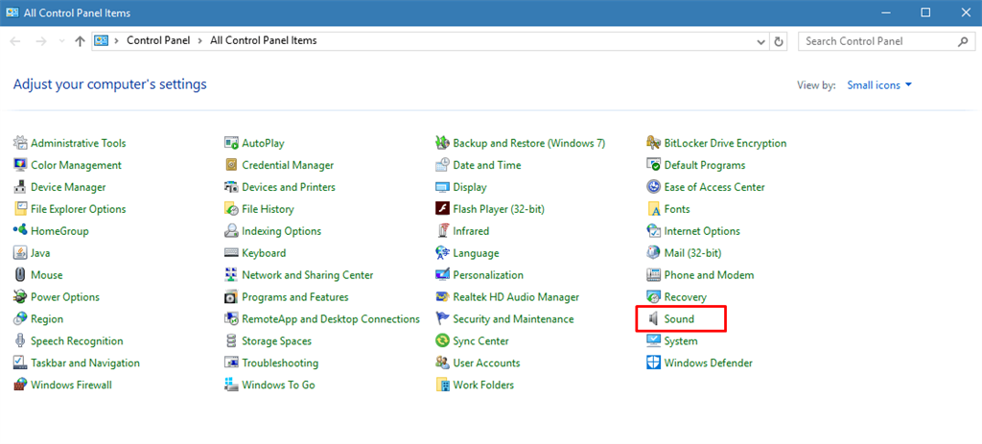This screenshot has height=444, width=982.
Task: Click the Sound speaker icon
Action: click(x=653, y=319)
